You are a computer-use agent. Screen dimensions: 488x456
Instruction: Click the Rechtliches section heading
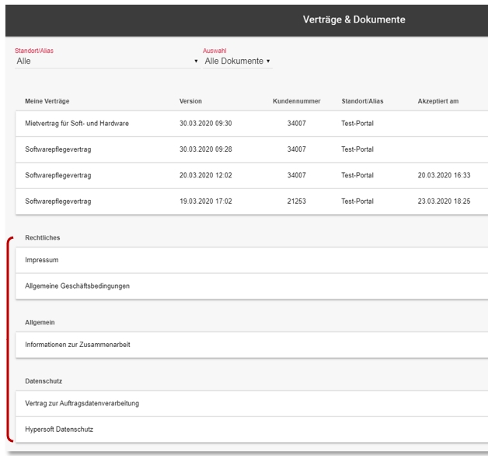[x=43, y=238]
